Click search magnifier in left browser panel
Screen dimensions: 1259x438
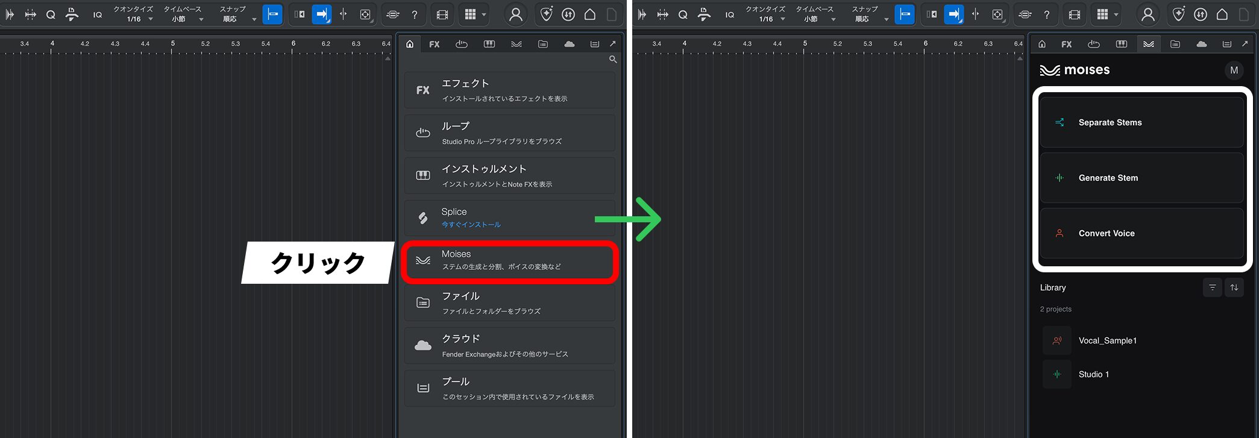point(612,59)
